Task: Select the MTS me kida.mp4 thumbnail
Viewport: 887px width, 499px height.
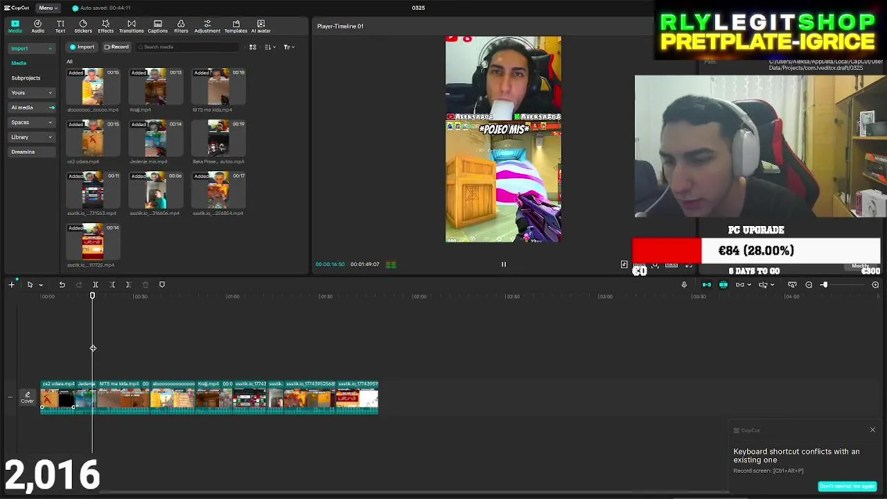Action: pos(218,86)
